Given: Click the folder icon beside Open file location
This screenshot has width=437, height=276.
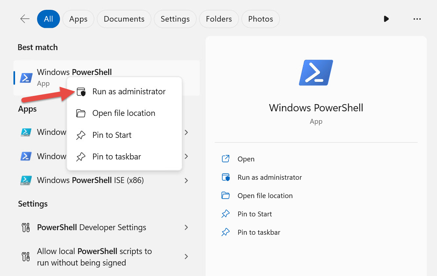Looking at the screenshot, I should click(81, 113).
